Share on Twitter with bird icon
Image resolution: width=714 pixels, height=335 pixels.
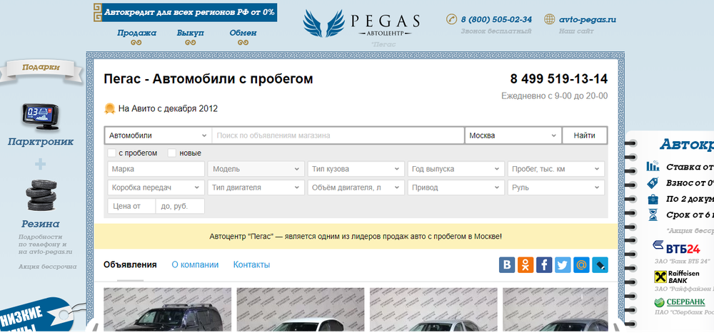[563, 264]
